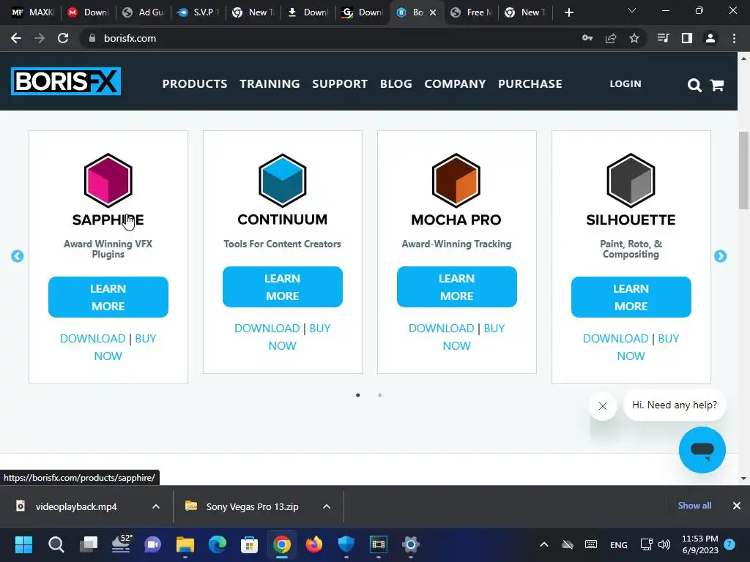This screenshot has width=750, height=562.
Task: Open the tab search dropdown chevron
Action: tap(632, 10)
